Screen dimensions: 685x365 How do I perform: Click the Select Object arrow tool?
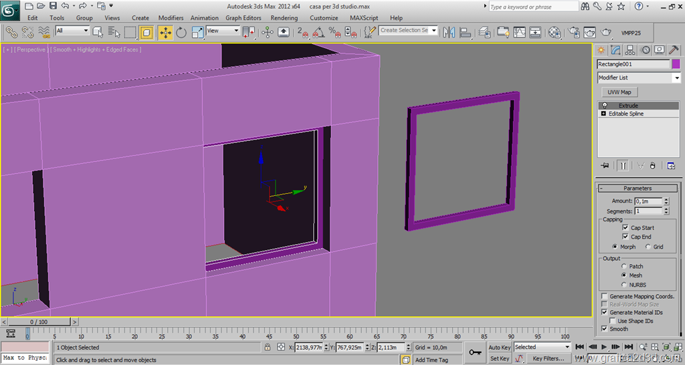pos(98,32)
